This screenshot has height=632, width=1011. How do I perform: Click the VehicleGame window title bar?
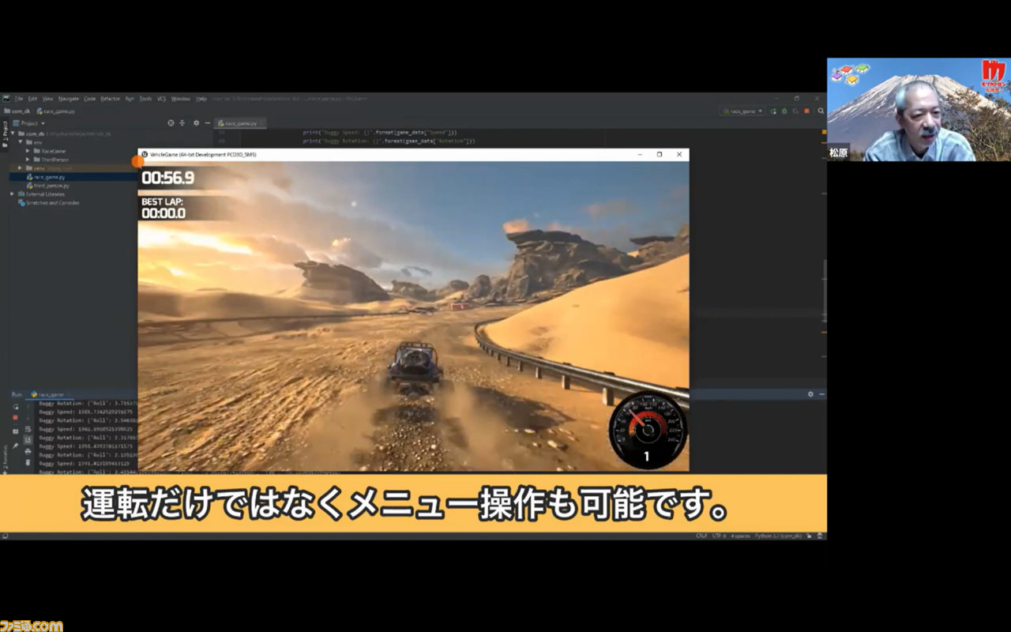413,154
